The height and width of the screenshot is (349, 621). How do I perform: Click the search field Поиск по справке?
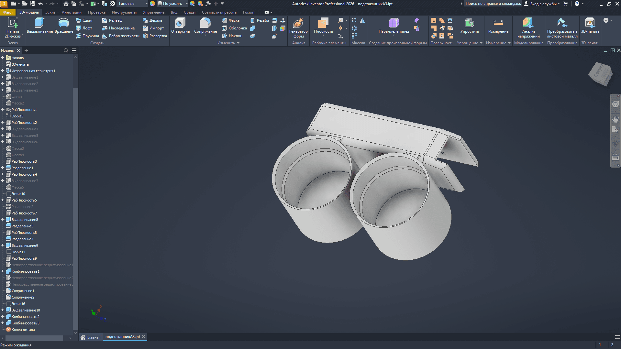[x=493, y=4]
